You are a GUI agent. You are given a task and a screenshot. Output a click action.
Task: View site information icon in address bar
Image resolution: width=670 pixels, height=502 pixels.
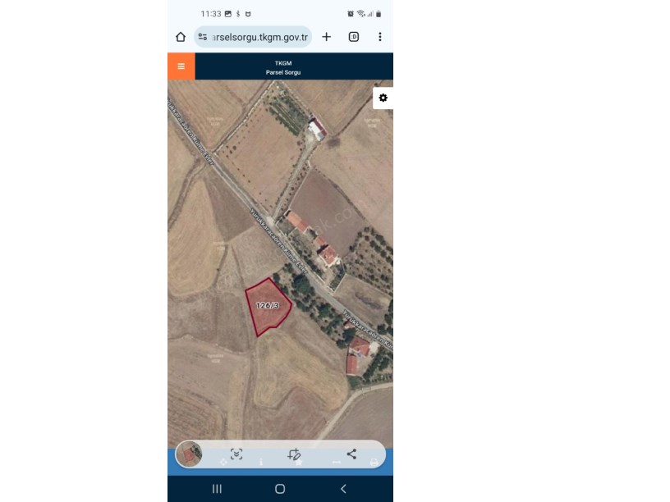point(203,37)
